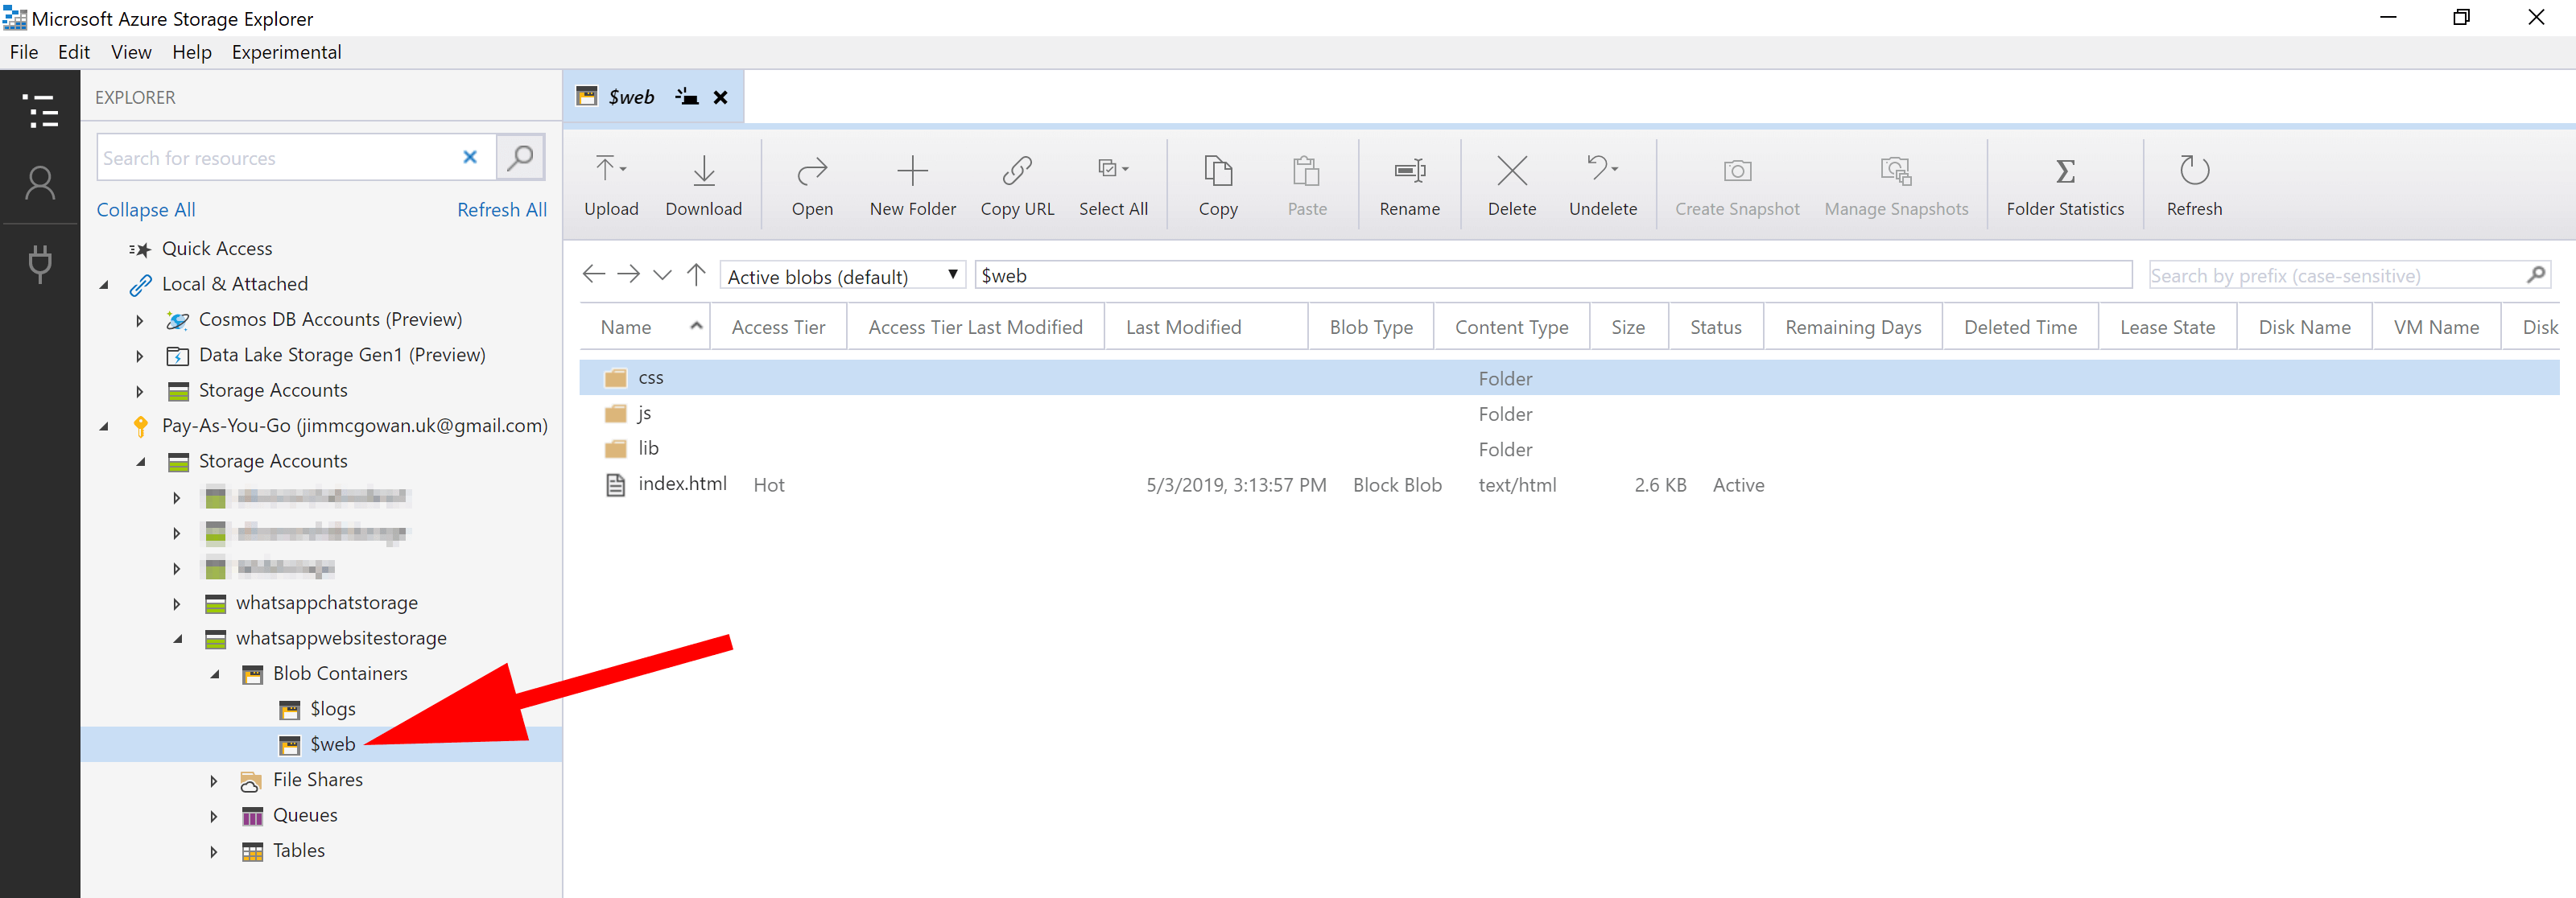Viewport: 2576px width, 898px height.
Task: Click the Connect plug icon
Action: (x=40, y=264)
